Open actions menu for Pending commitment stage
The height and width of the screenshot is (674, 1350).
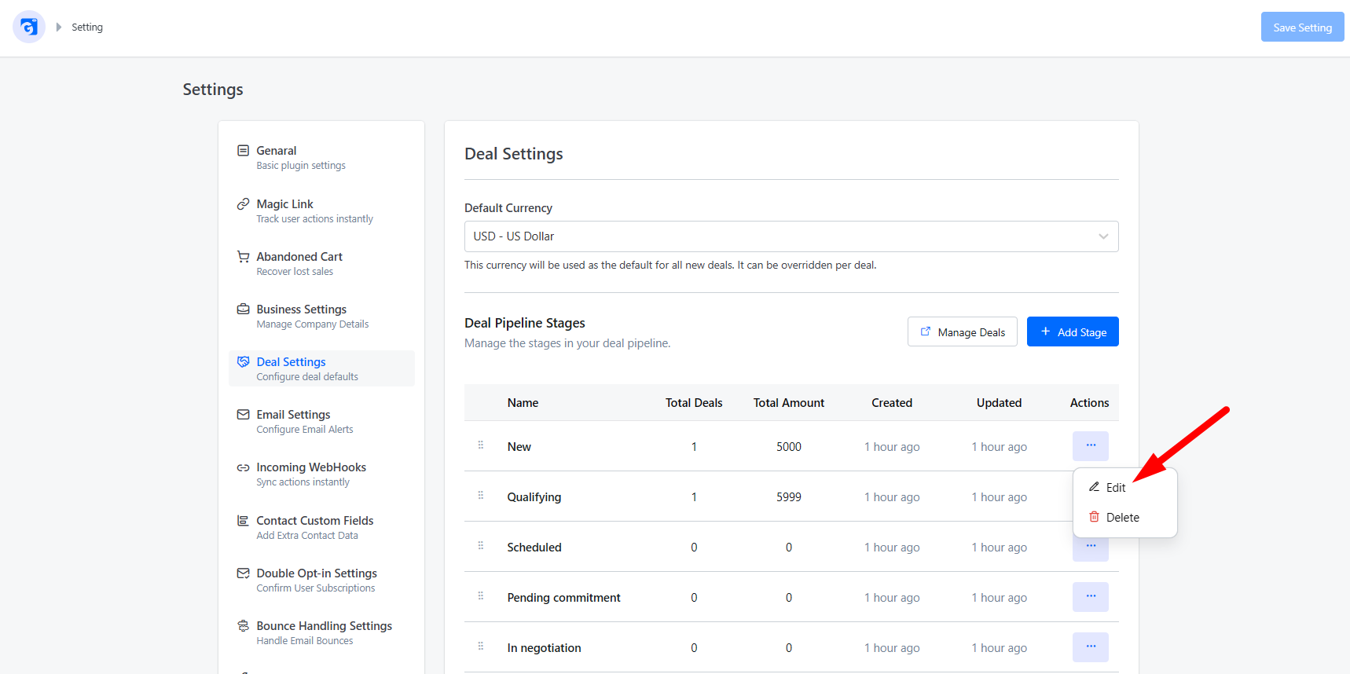tap(1091, 597)
